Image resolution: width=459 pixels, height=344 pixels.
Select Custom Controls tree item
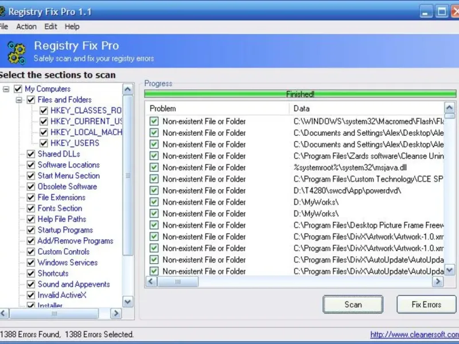(x=64, y=252)
